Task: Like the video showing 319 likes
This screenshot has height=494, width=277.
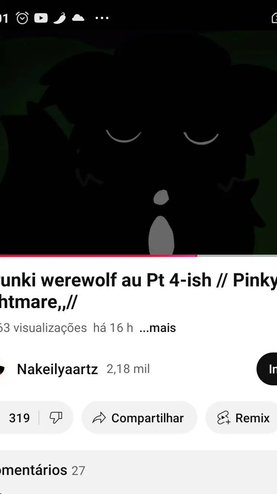Action: point(19,418)
